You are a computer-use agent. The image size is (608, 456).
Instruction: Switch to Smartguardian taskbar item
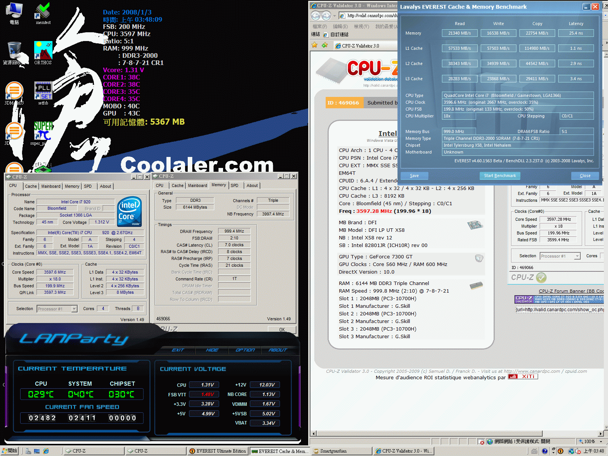coord(342,451)
